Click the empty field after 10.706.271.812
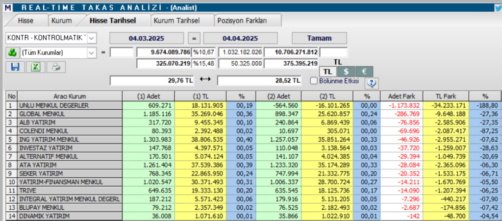This screenshot has height=221, width=502. (333, 52)
